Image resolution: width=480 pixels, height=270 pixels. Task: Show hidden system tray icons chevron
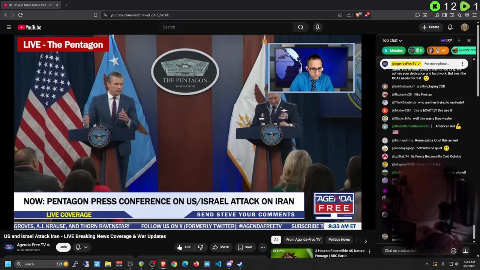point(427,264)
